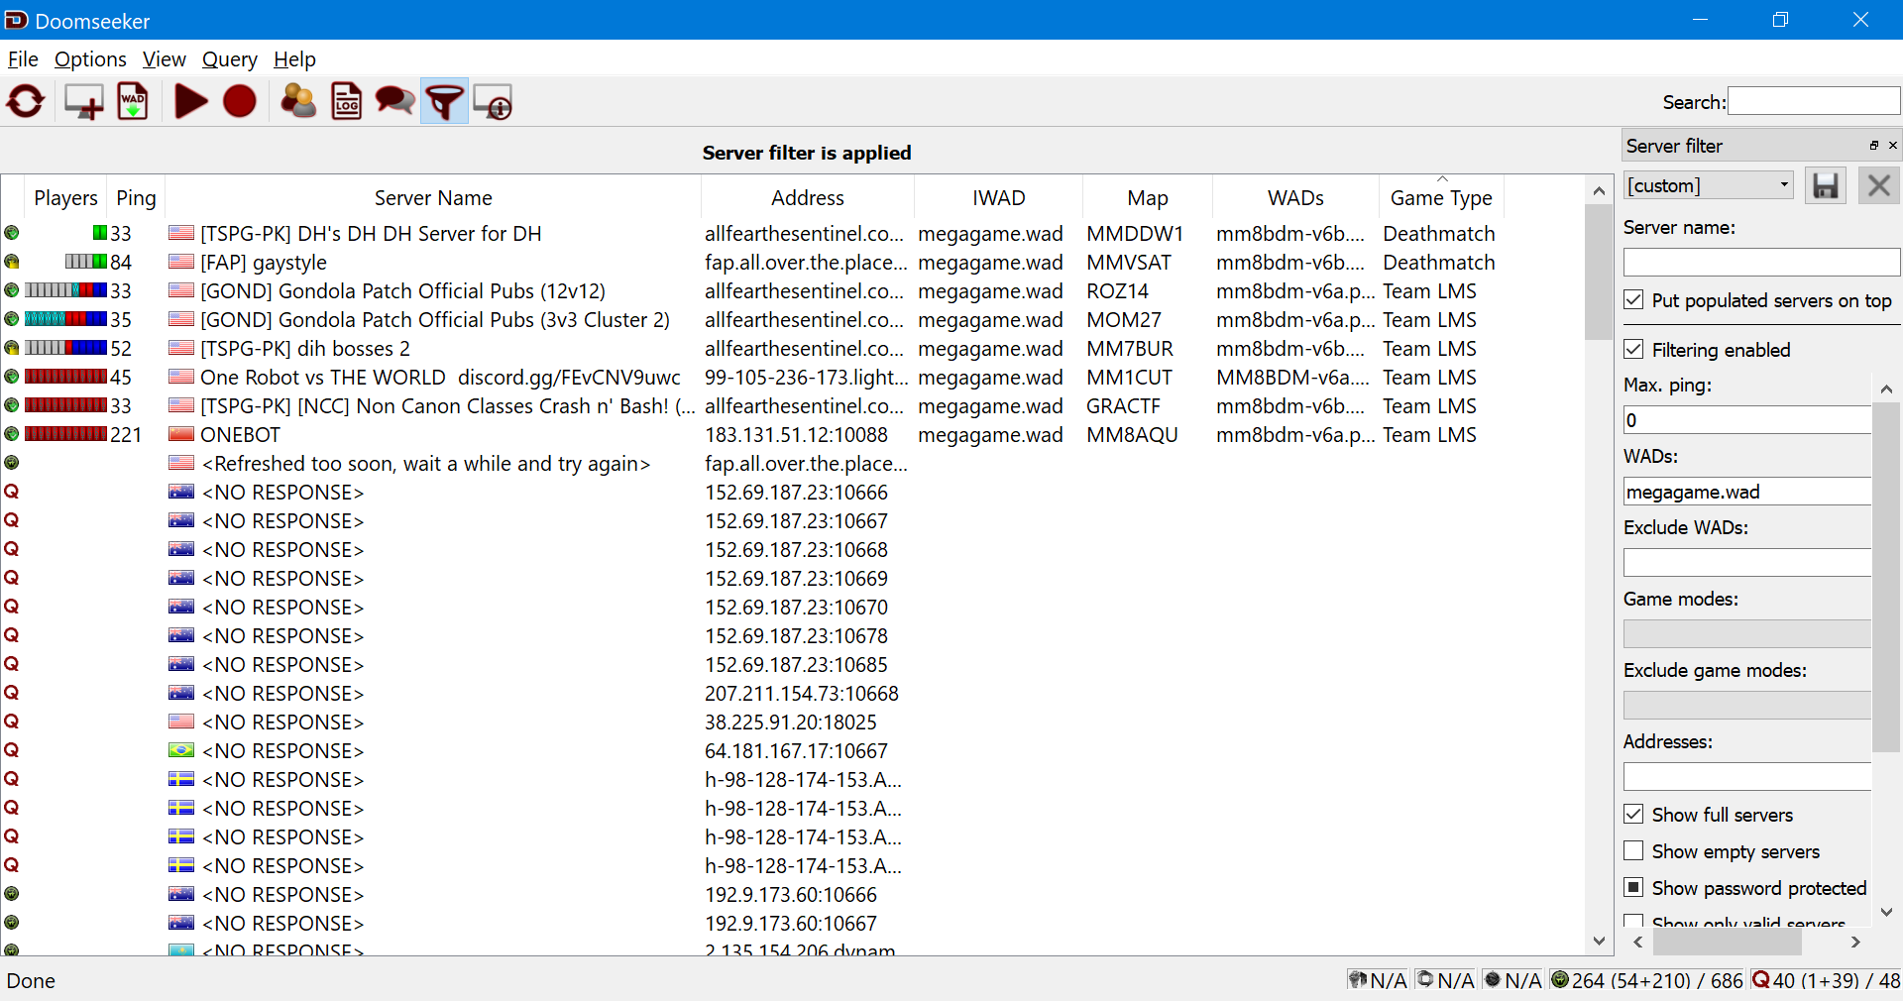
Task: Open the Exclude game modes combo box
Action: (1746, 706)
